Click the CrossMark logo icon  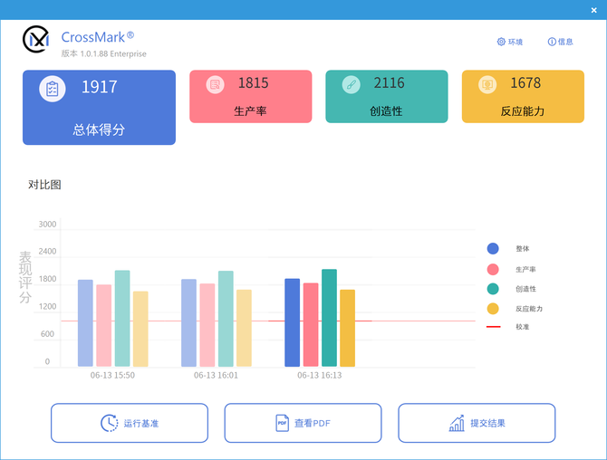point(36,40)
